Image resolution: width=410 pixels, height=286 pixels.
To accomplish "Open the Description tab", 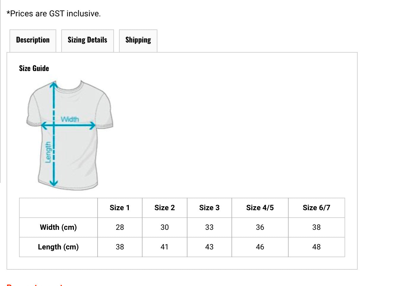I will pyautogui.click(x=33, y=40).
